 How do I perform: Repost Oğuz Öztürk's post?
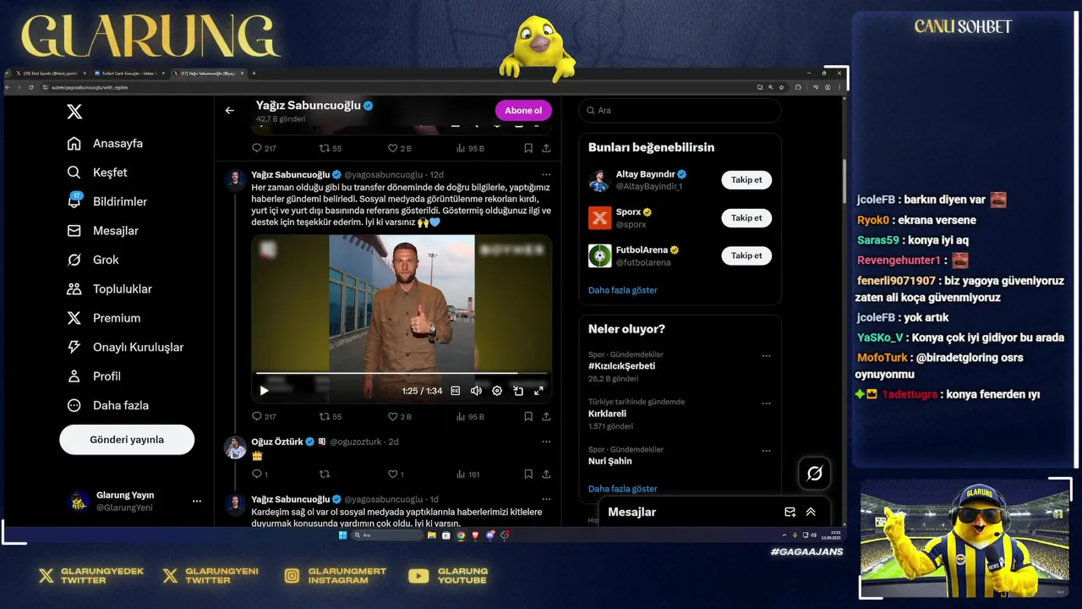click(325, 475)
